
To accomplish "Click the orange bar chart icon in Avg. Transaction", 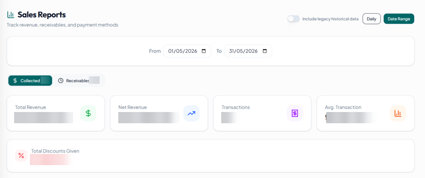I will coord(398,113).
